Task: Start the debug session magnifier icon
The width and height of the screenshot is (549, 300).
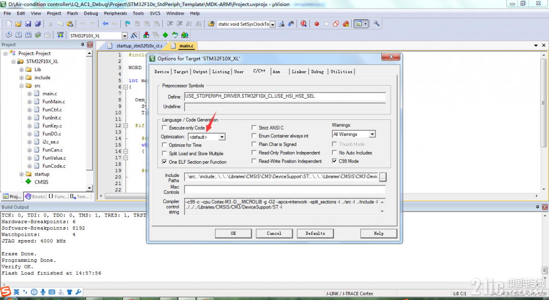Action: [x=303, y=24]
